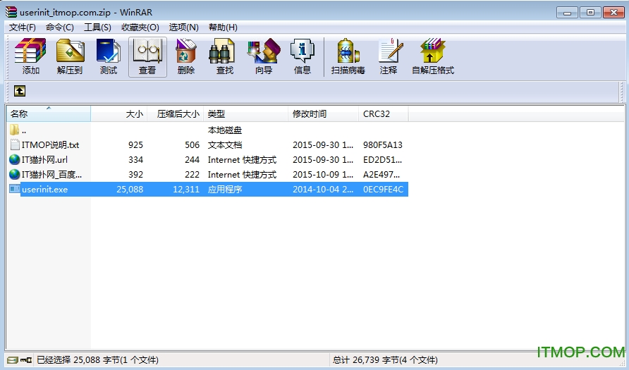Screen dimensions: 629x370
Task: Click the parent folder '..' icon
Action: 14,130
